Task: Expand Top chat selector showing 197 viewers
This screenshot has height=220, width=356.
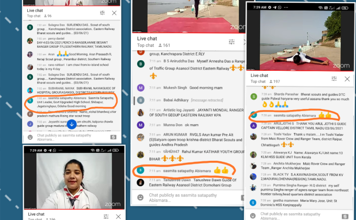Action: point(266,82)
